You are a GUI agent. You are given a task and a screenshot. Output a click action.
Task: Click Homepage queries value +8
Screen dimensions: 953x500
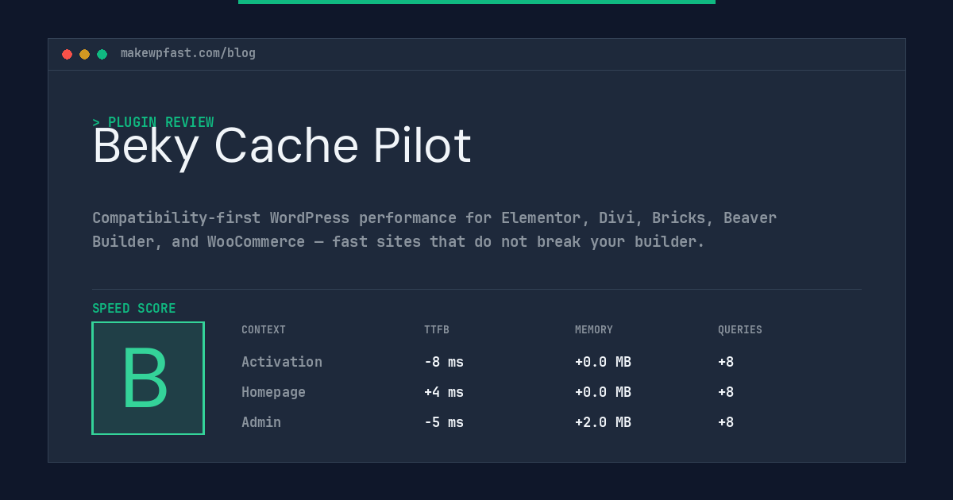(726, 392)
